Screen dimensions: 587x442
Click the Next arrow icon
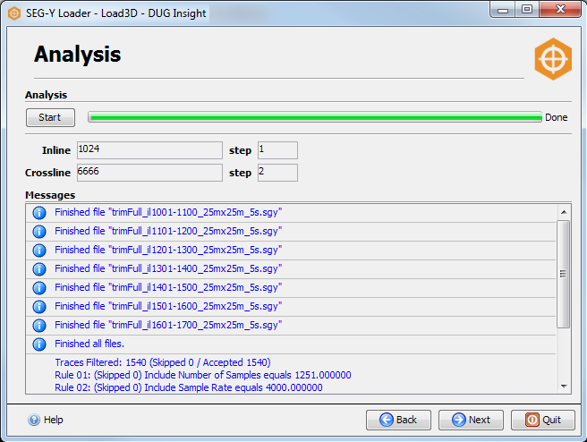point(459,420)
